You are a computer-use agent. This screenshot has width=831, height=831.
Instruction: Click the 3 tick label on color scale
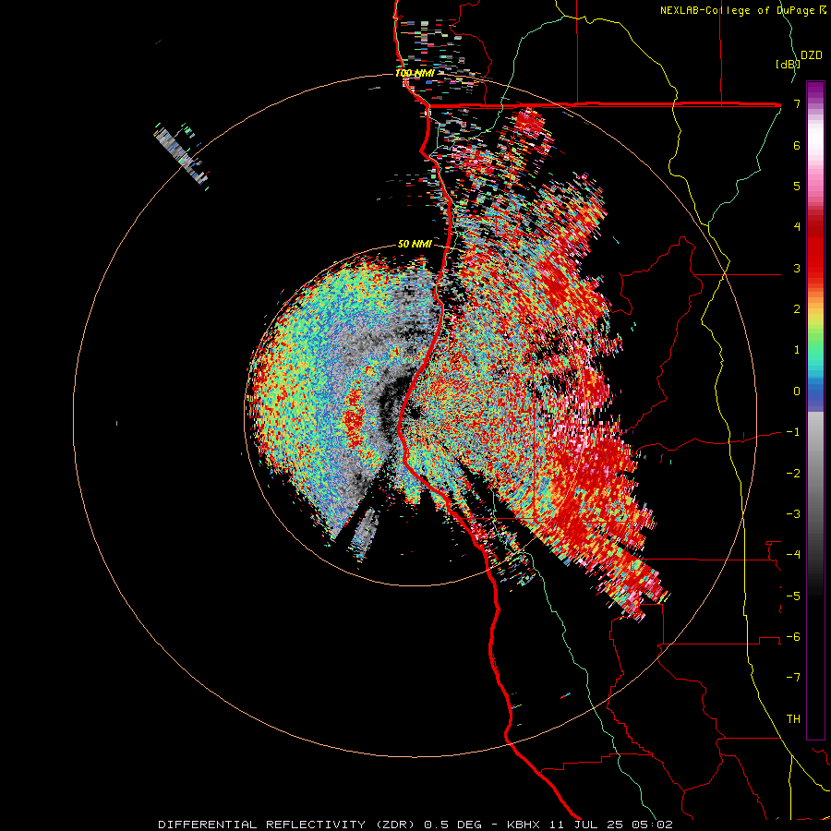click(x=797, y=268)
